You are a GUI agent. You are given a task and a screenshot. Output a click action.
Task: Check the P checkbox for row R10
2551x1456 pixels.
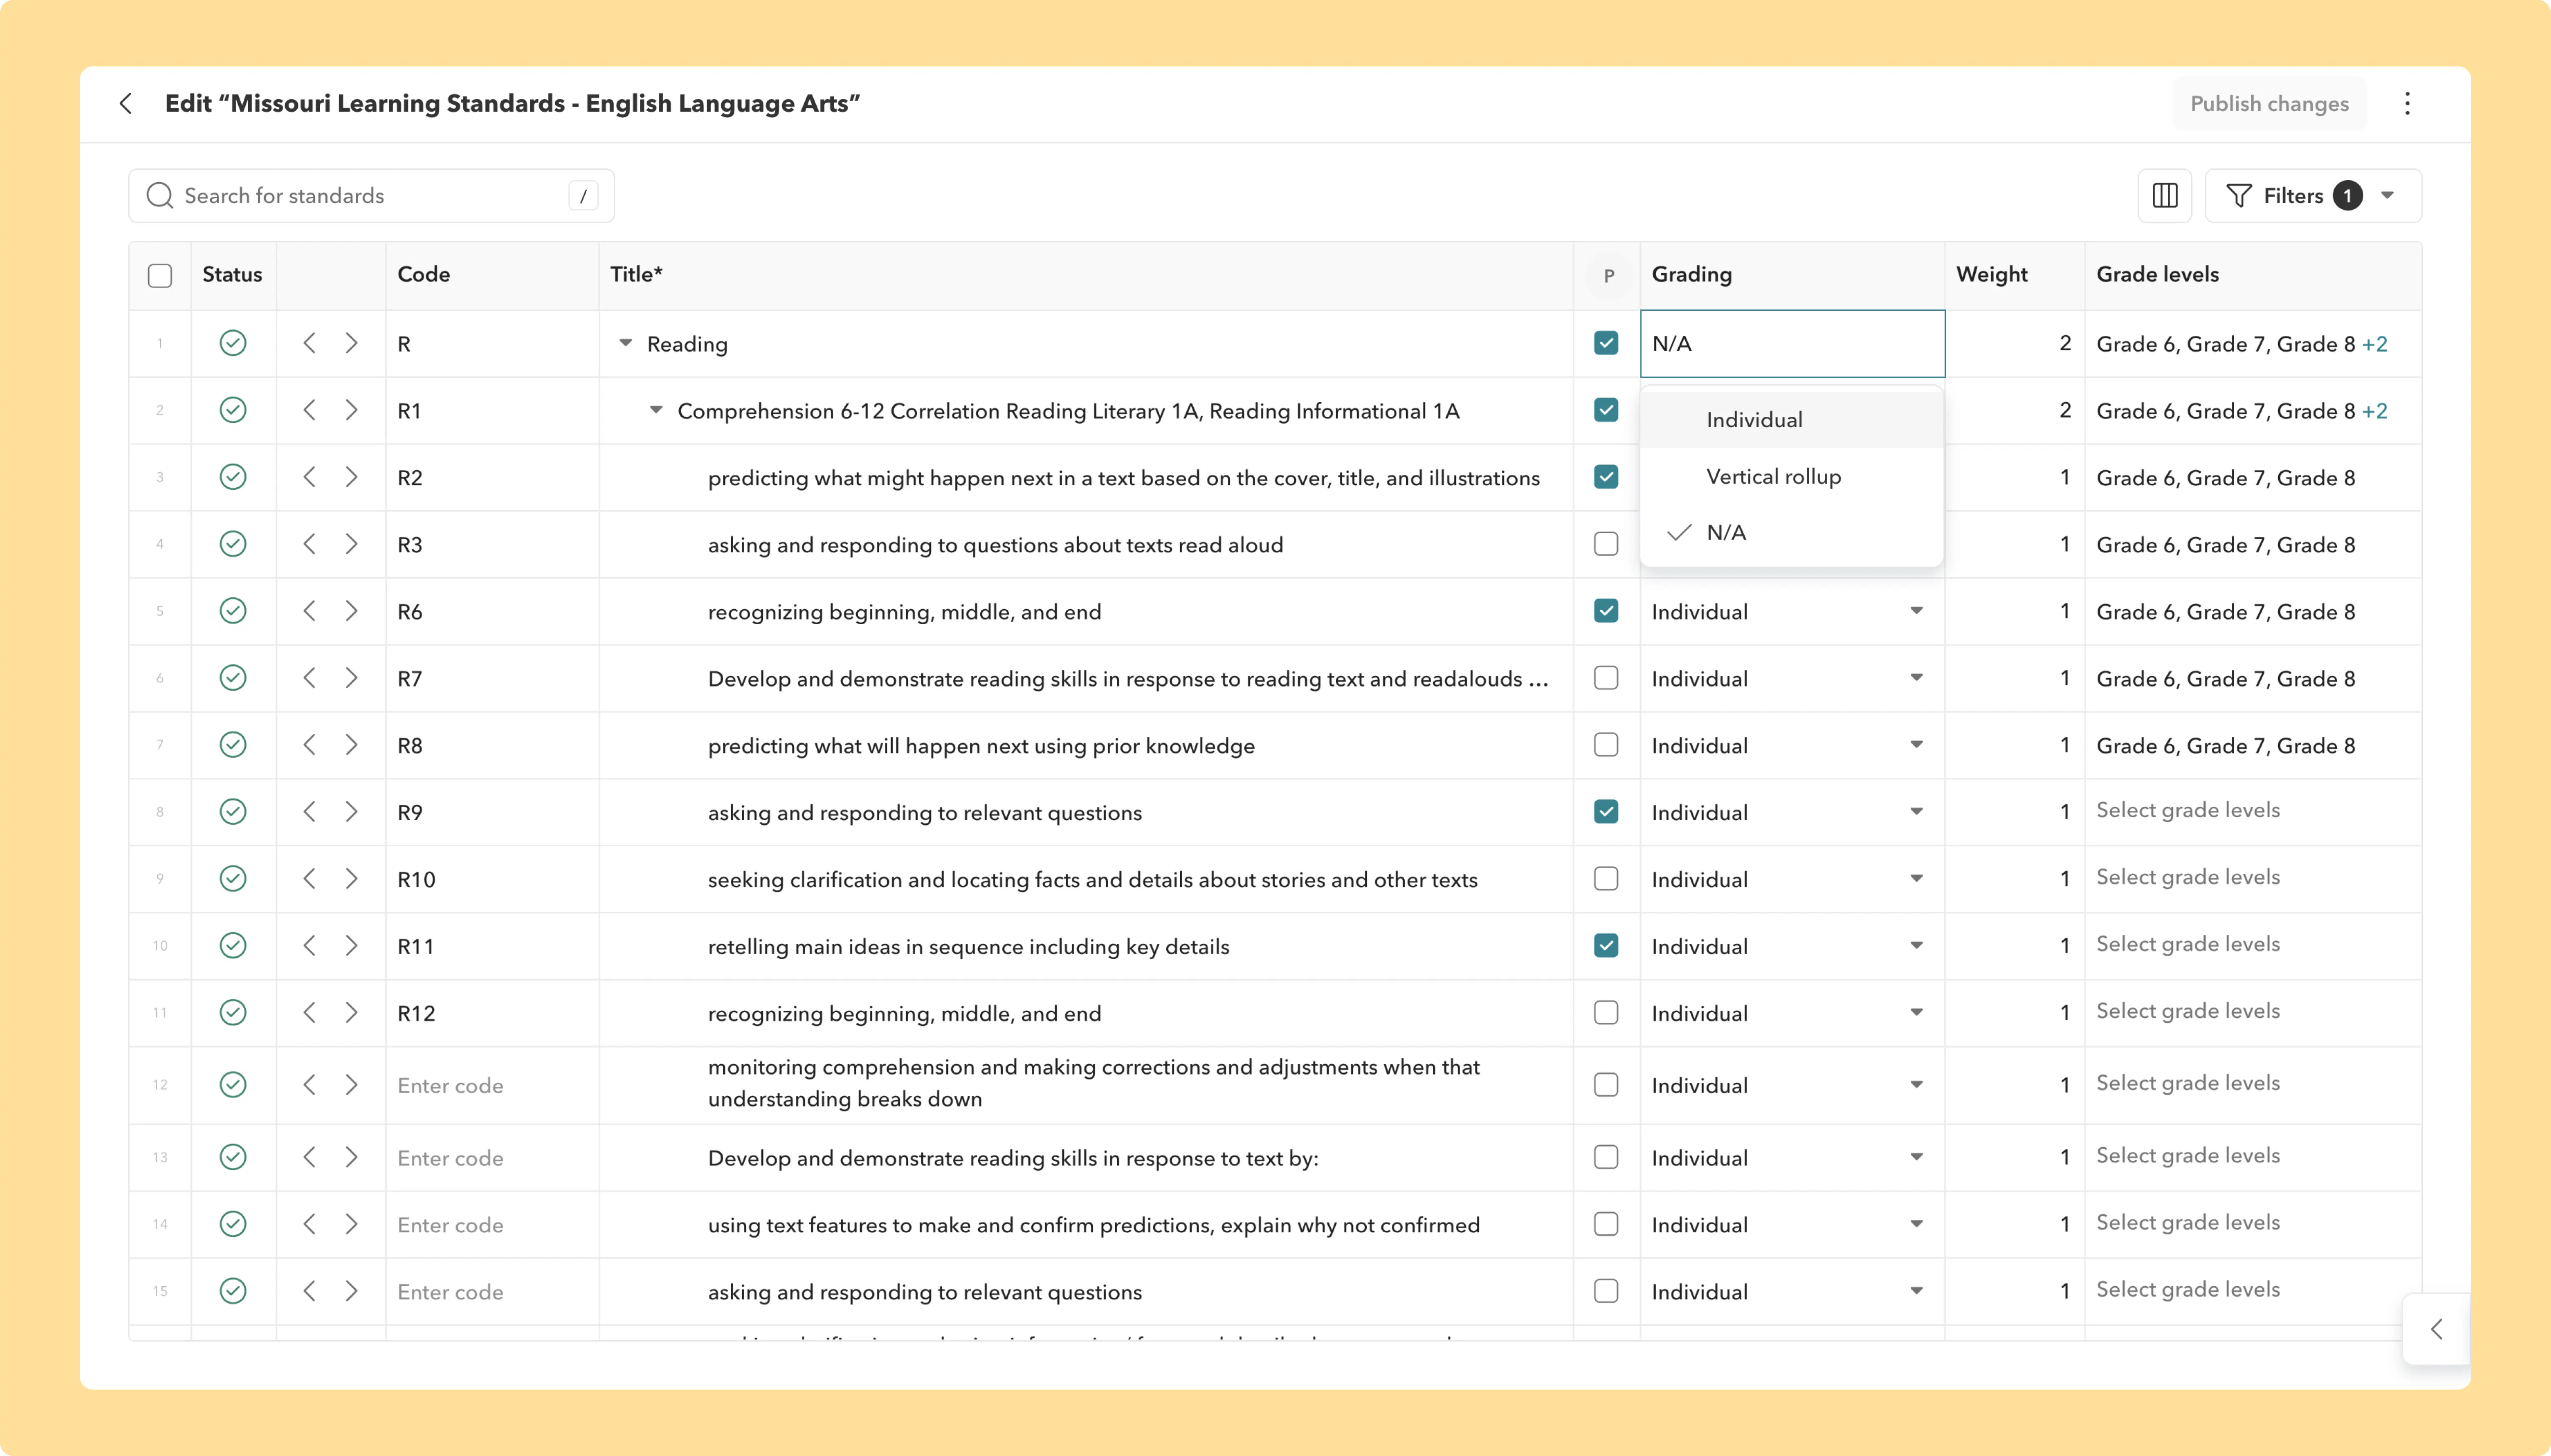point(1606,879)
